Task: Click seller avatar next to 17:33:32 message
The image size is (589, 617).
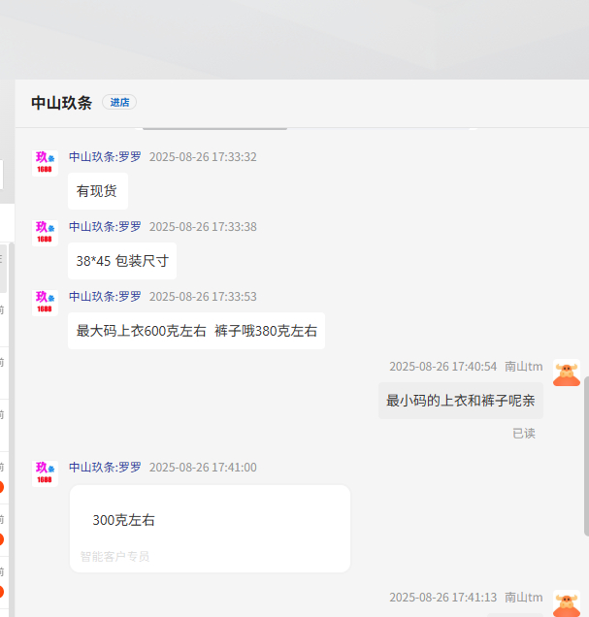Action: coord(45,162)
